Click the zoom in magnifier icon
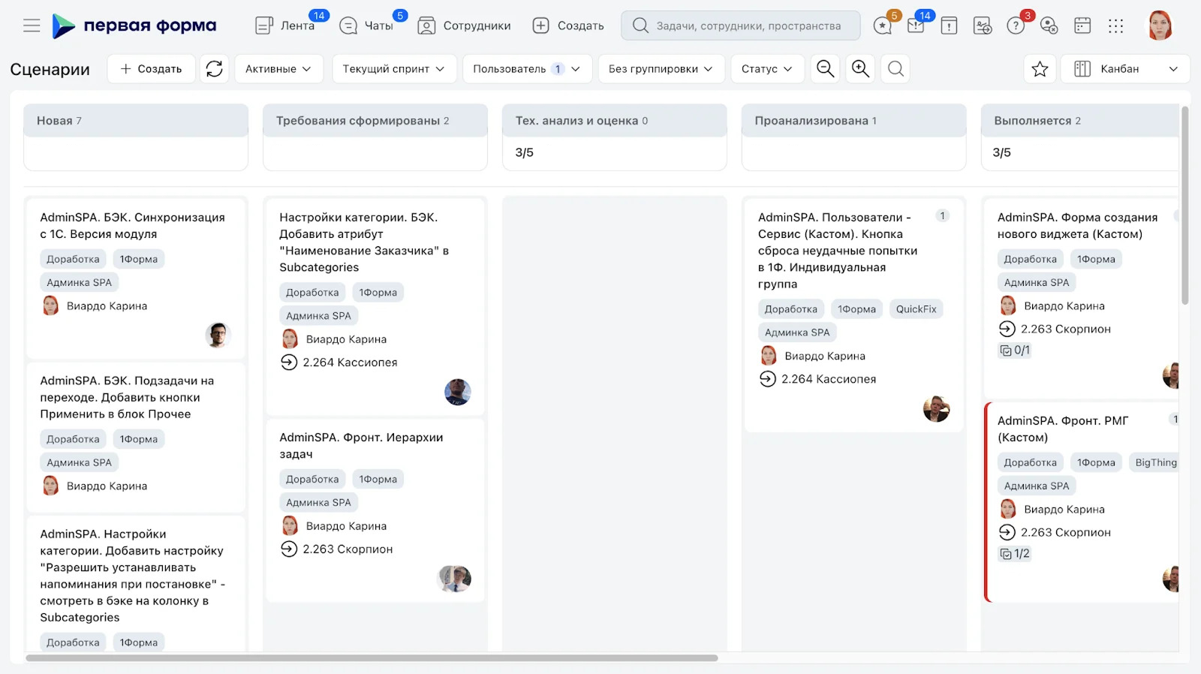This screenshot has width=1201, height=674. pyautogui.click(x=860, y=69)
